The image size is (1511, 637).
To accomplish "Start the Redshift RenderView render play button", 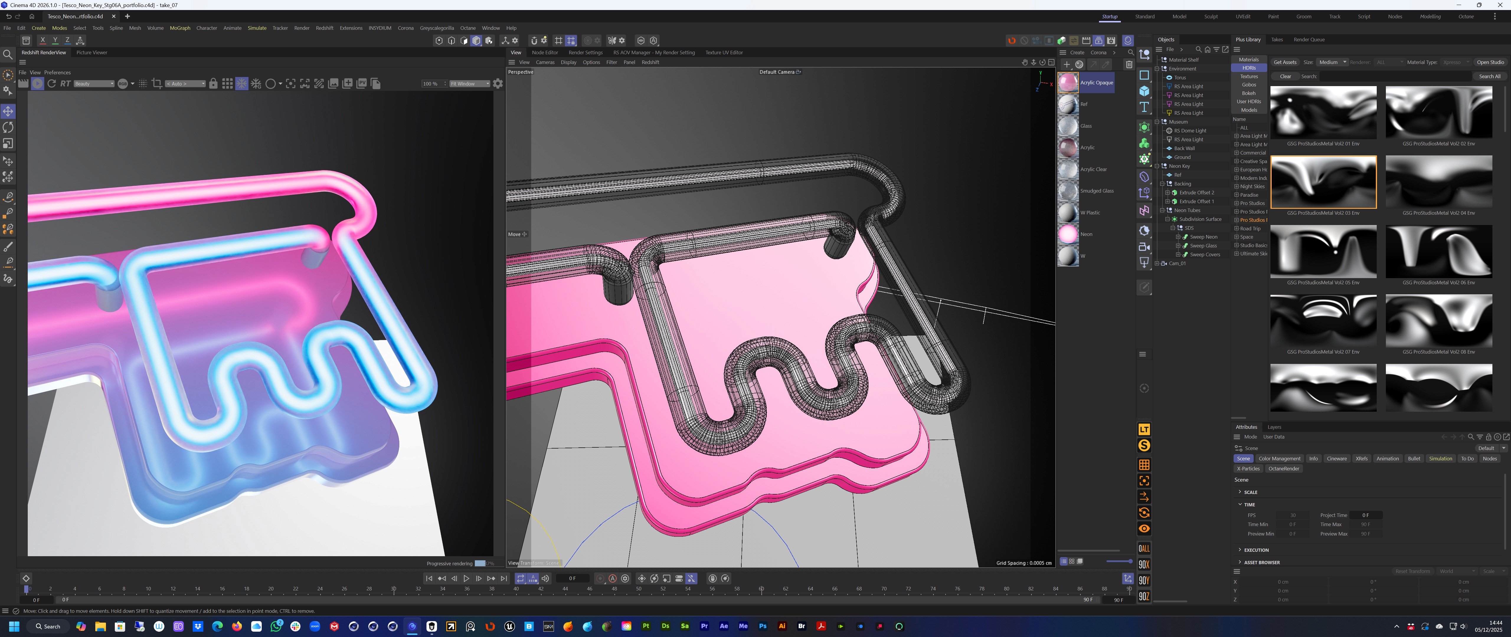I will coord(37,84).
